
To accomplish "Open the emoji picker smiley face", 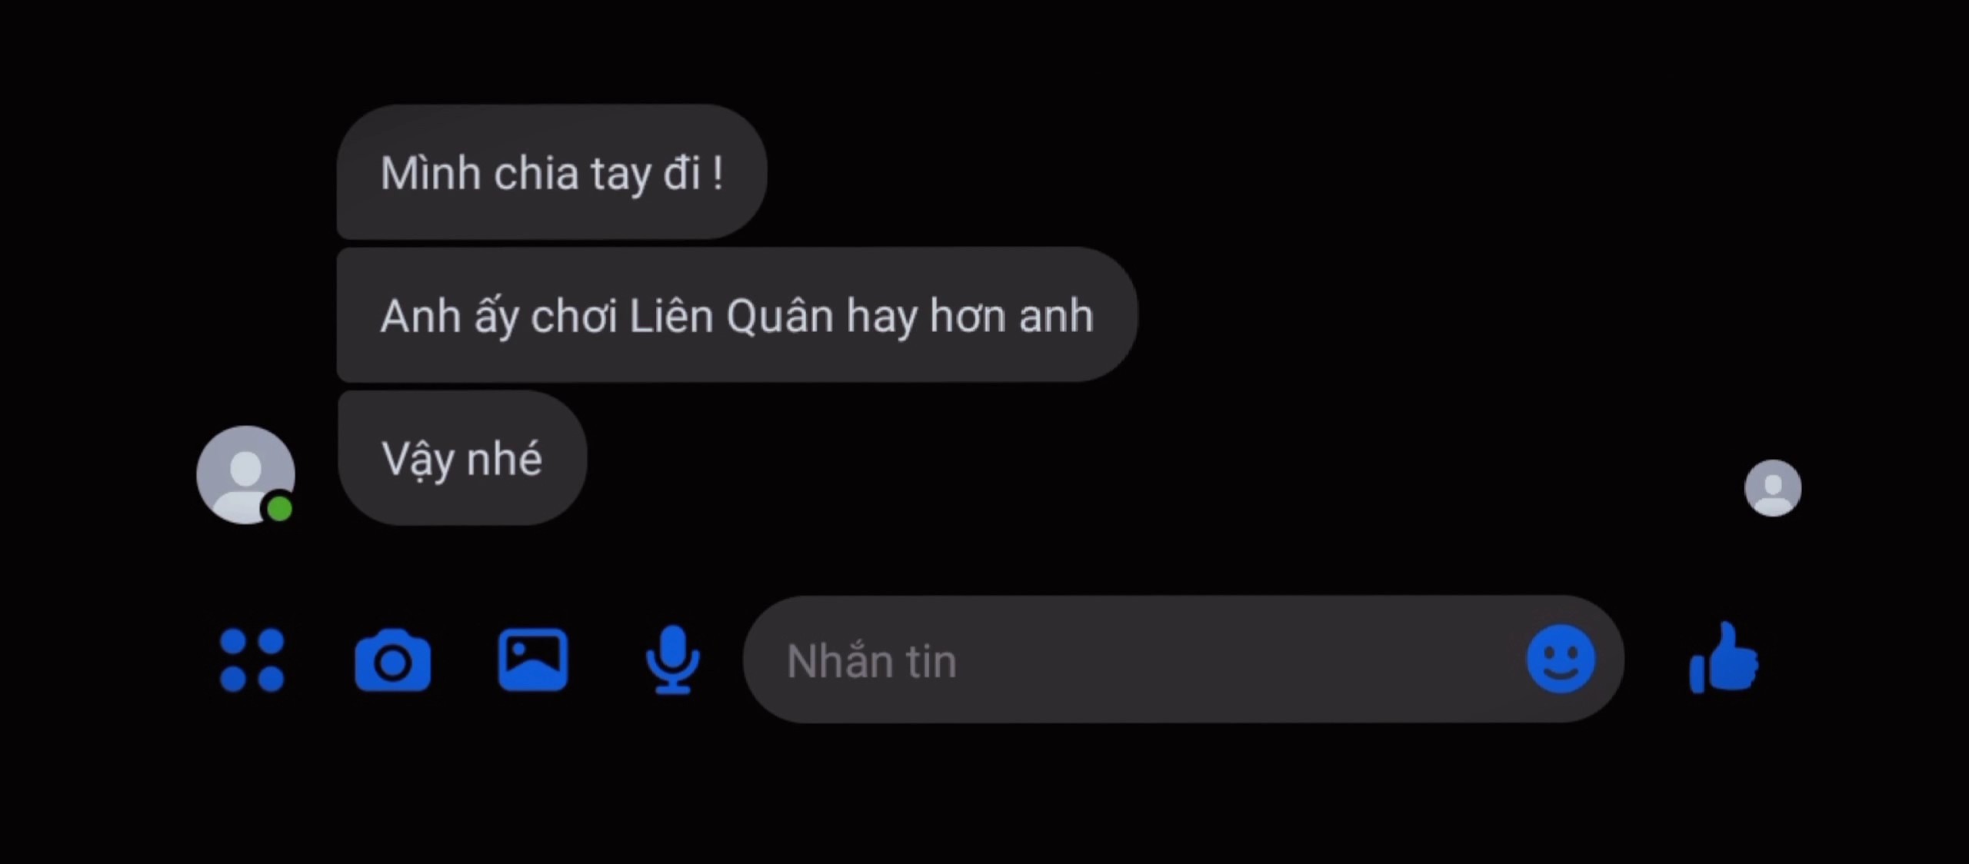I will pos(1561,659).
